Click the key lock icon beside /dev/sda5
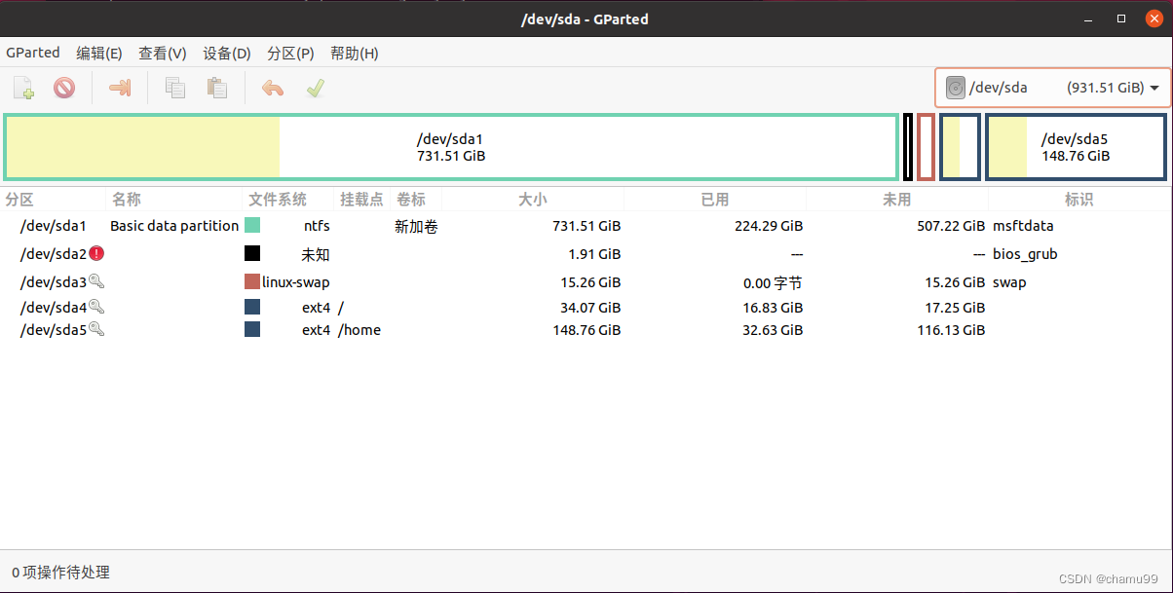The image size is (1173, 593). pos(96,329)
